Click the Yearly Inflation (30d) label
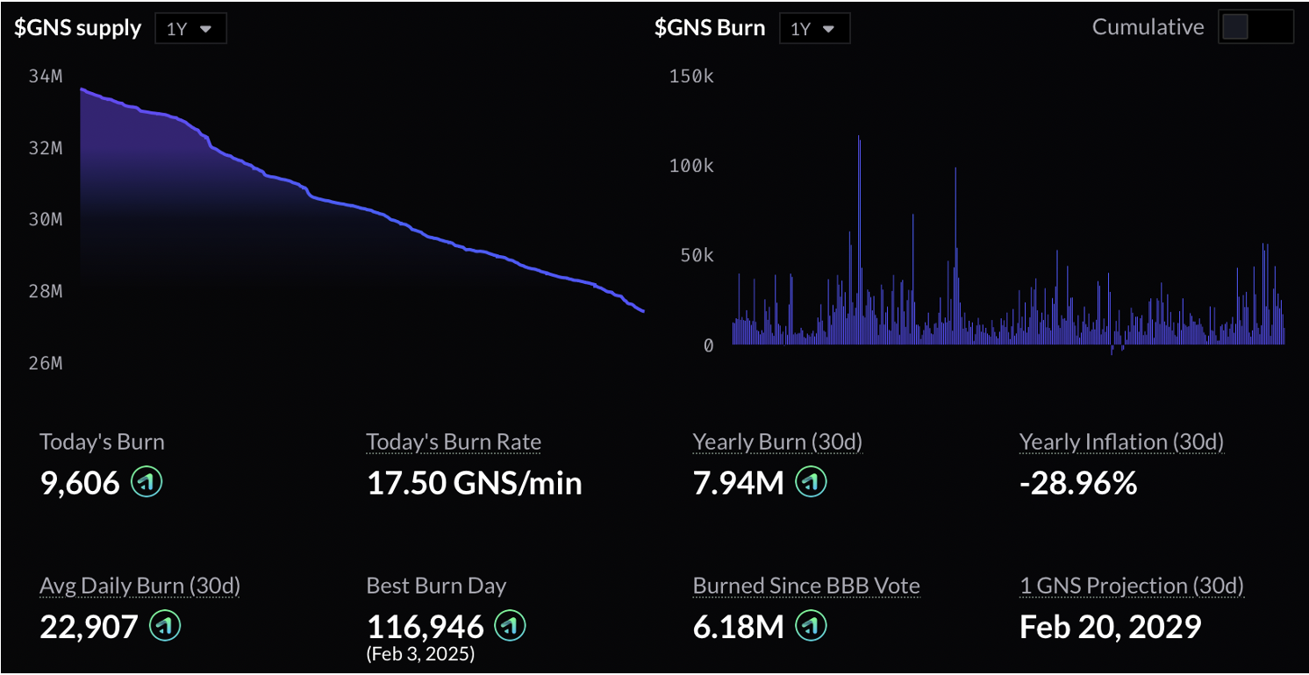Image resolution: width=1309 pixels, height=675 pixels. [1121, 442]
